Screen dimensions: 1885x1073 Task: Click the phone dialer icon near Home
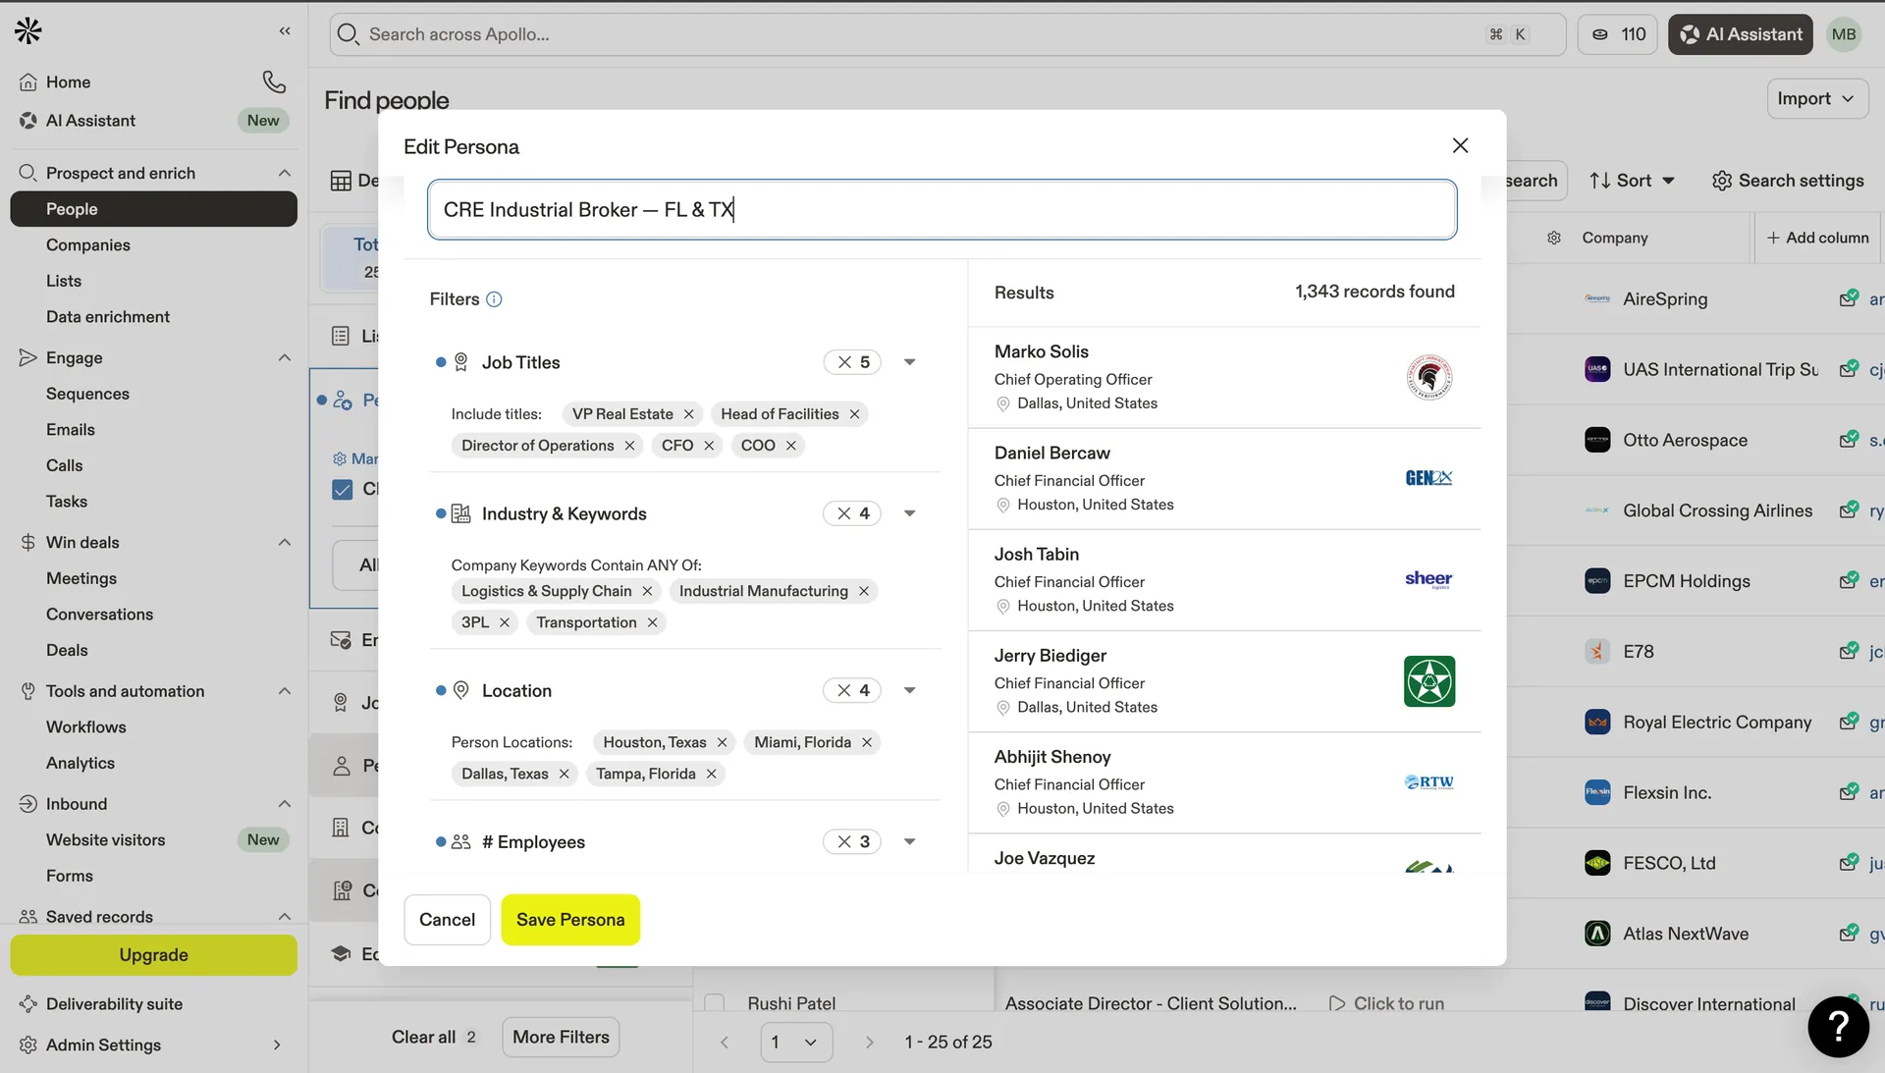pos(274,81)
